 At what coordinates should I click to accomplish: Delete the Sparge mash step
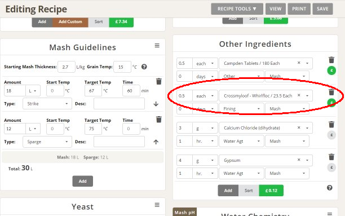point(158,120)
